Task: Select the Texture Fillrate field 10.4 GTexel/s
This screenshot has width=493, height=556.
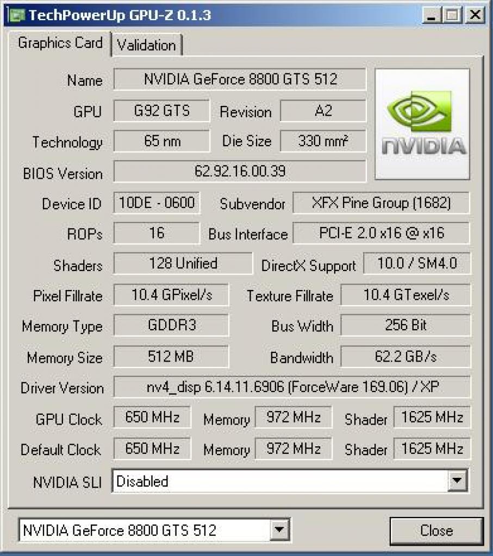Action: [x=405, y=295]
